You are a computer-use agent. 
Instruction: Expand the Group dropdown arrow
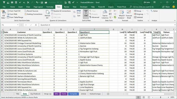[x=143, y=11]
